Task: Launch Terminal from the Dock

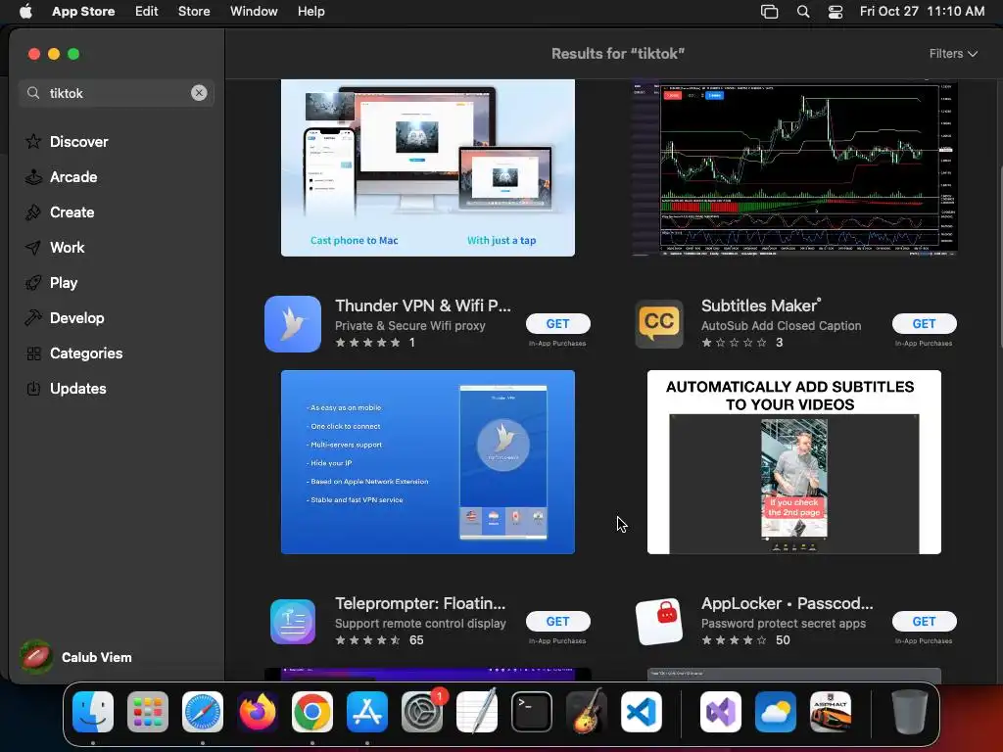Action: click(x=532, y=712)
